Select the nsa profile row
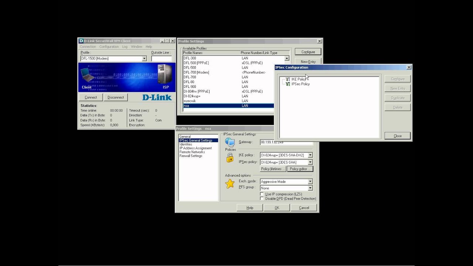This screenshot has width=473, height=266. 229,106
